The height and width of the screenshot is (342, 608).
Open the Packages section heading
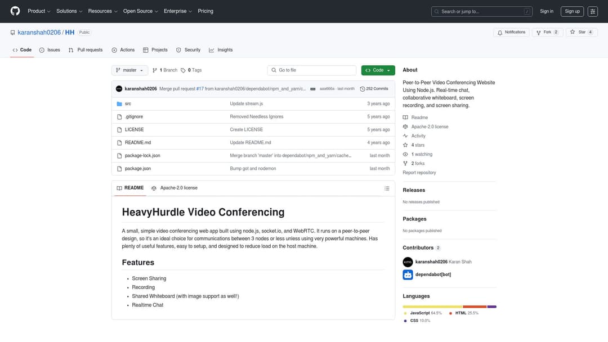pos(414,219)
